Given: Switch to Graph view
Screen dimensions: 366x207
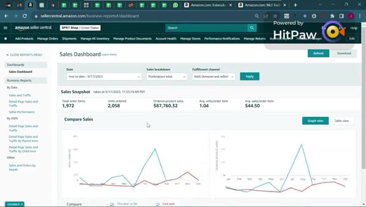Looking at the screenshot, I should point(315,121).
